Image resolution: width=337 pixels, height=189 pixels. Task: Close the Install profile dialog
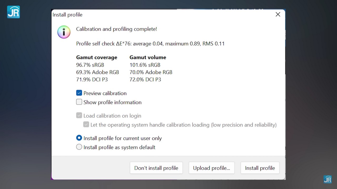tap(278, 15)
